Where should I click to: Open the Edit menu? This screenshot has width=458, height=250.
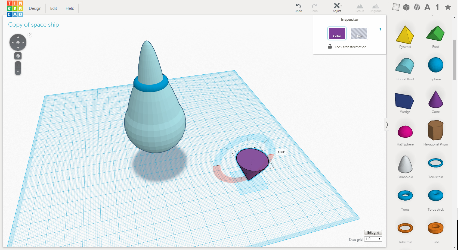(x=54, y=8)
